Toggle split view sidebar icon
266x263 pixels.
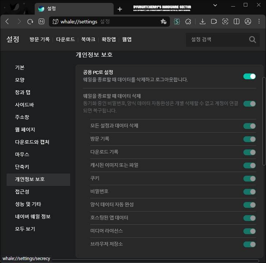click(236, 22)
